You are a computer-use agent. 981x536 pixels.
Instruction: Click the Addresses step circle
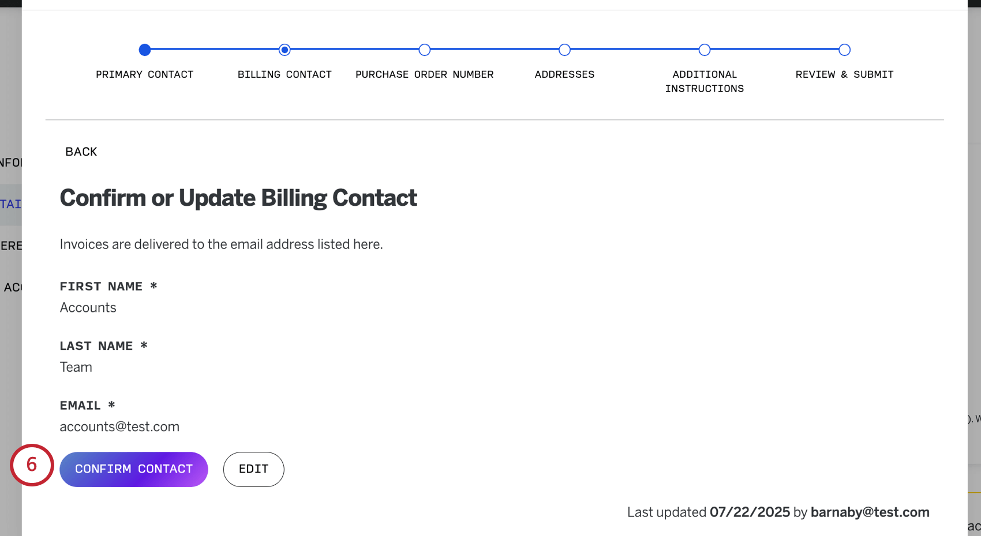[x=564, y=50]
